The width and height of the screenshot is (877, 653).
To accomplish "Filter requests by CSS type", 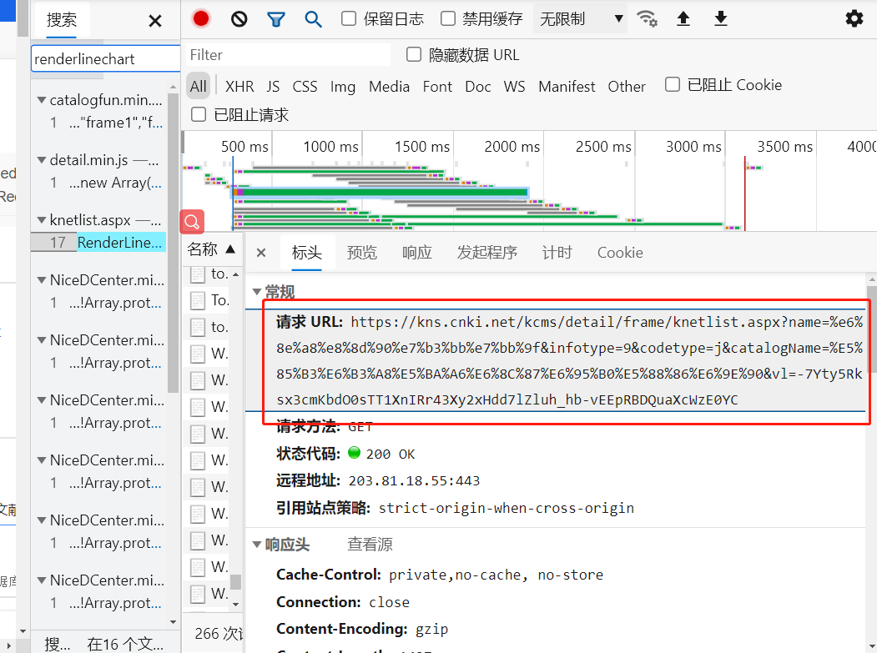I will [305, 87].
